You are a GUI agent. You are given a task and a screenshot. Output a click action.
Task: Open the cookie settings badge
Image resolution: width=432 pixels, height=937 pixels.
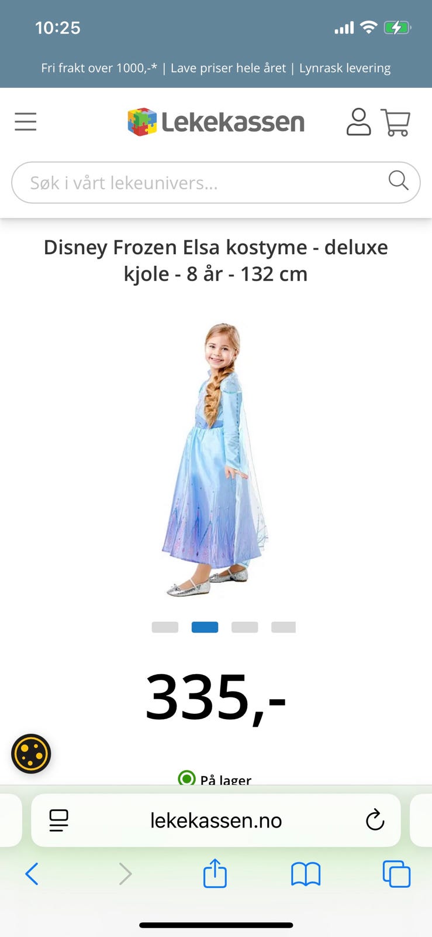click(31, 754)
